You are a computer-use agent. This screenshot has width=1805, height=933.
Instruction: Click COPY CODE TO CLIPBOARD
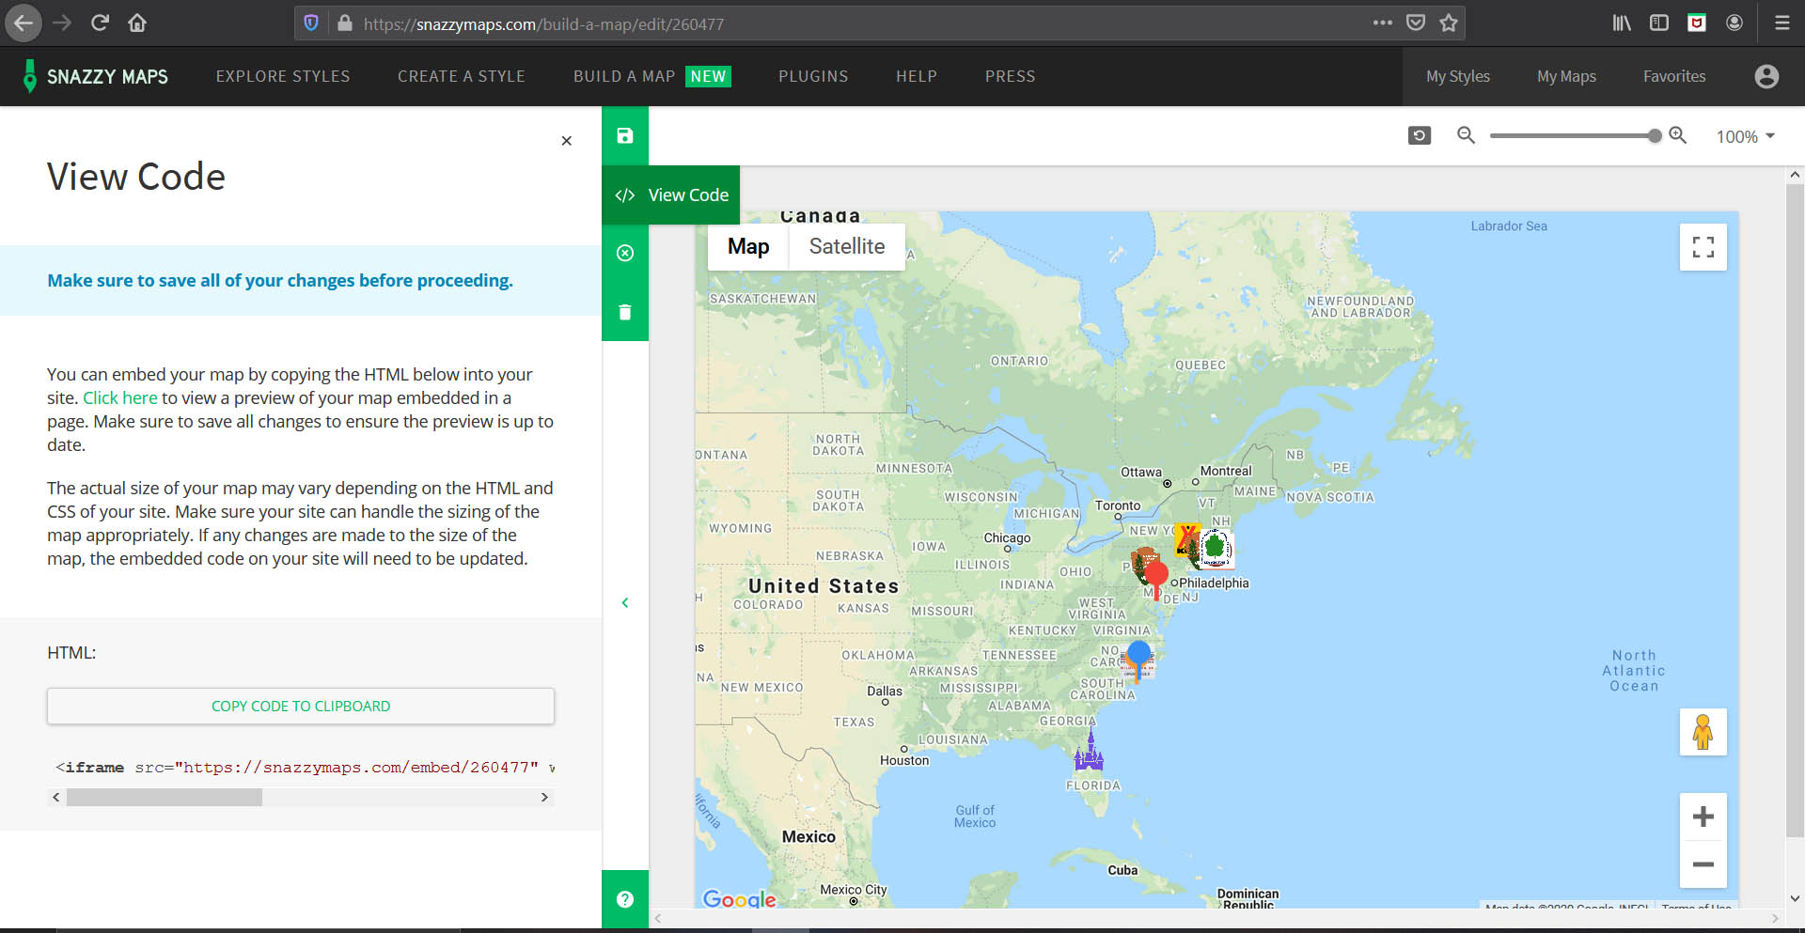(x=300, y=706)
